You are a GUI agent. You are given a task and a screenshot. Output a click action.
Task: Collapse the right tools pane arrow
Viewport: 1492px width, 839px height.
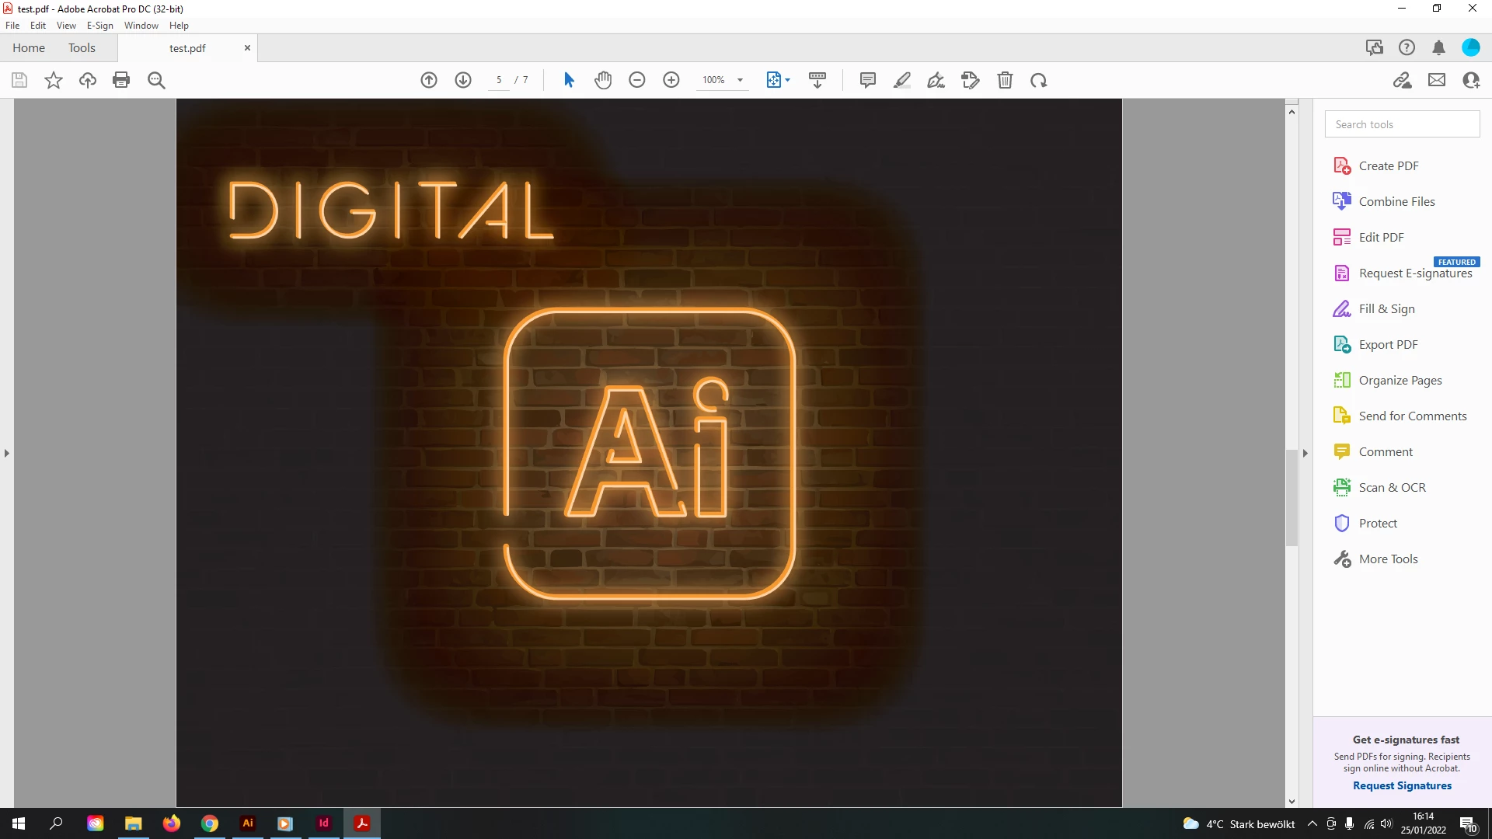(1305, 453)
